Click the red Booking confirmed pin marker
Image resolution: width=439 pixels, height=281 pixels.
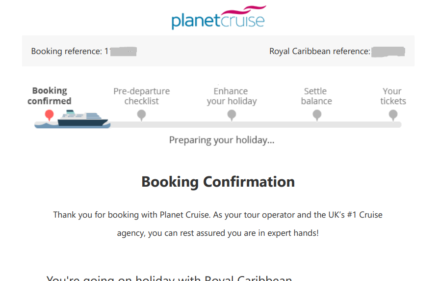49,115
